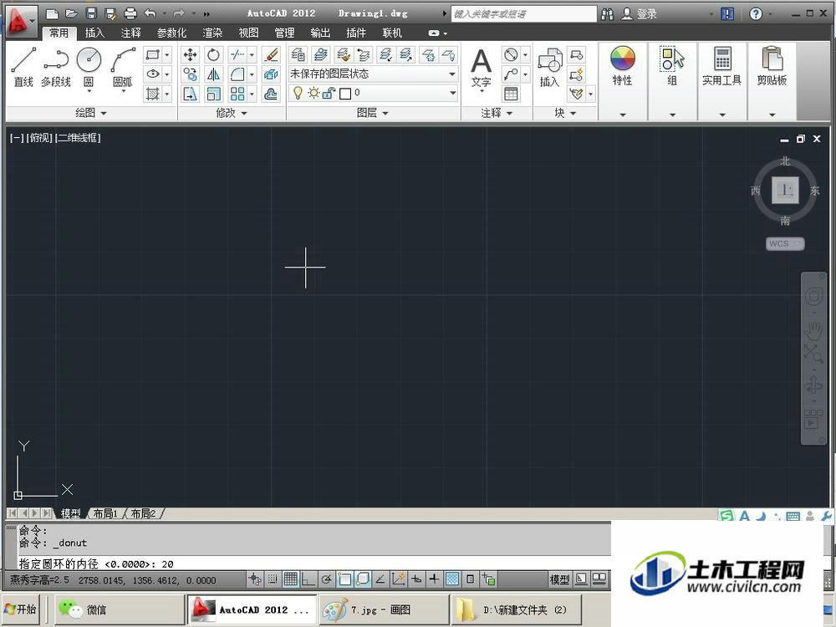Open the View (视图) ribbon tab
The image size is (836, 627).
pos(248,33)
